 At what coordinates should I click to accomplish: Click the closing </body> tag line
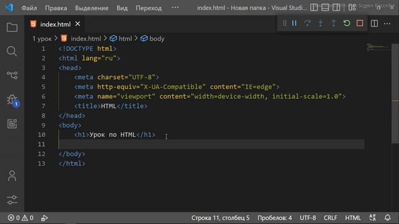pos(72,154)
